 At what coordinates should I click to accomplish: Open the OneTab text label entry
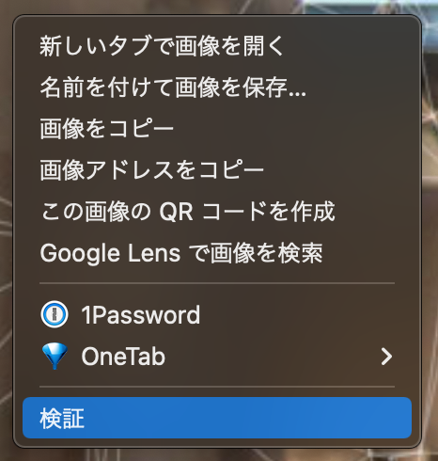coord(123,357)
